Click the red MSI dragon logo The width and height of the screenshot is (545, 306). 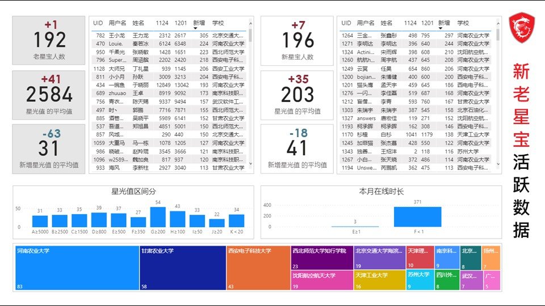point(522,28)
